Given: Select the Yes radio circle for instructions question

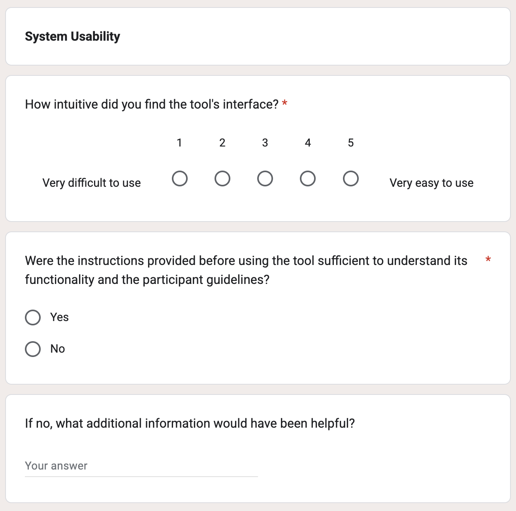Looking at the screenshot, I should click(33, 317).
